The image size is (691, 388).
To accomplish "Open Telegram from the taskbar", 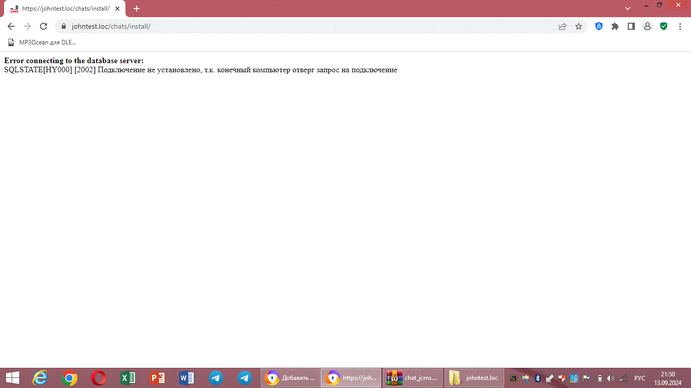I will point(216,378).
